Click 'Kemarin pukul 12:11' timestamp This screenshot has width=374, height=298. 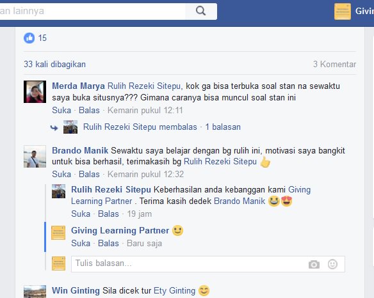(145, 110)
